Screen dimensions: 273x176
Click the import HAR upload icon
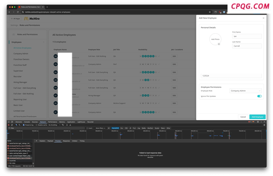coord(67,125)
